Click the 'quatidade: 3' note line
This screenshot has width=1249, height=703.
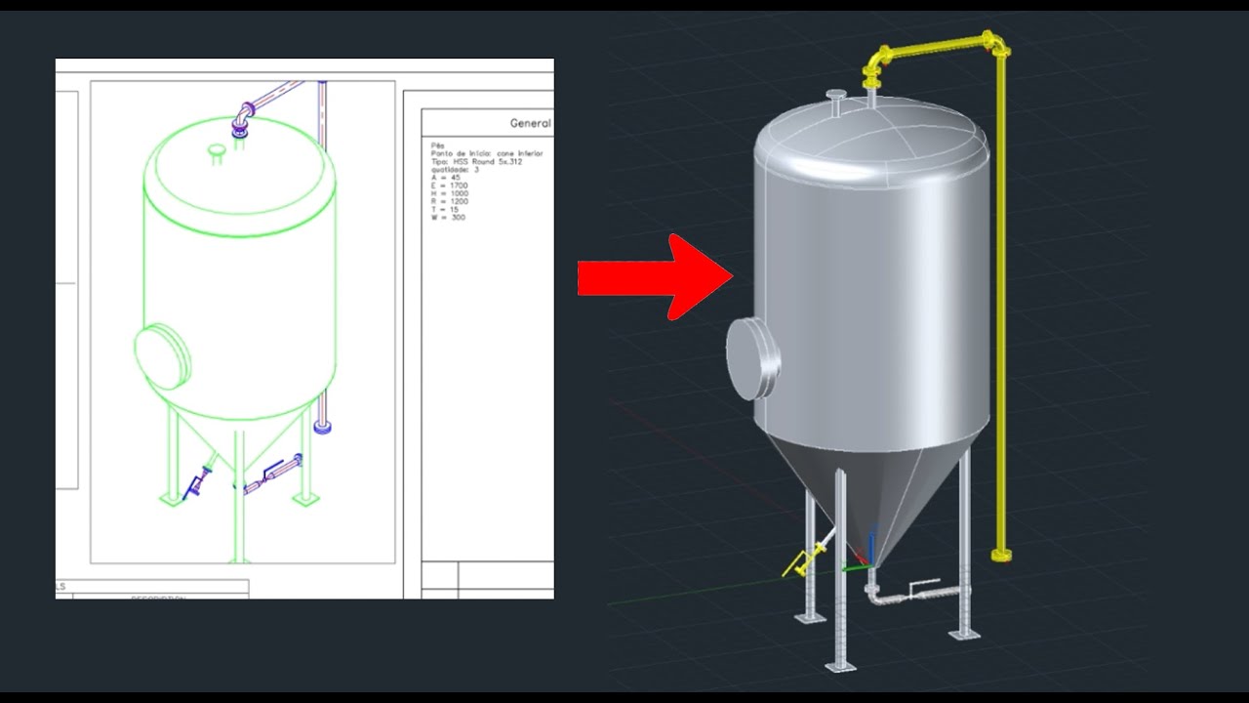pos(455,170)
